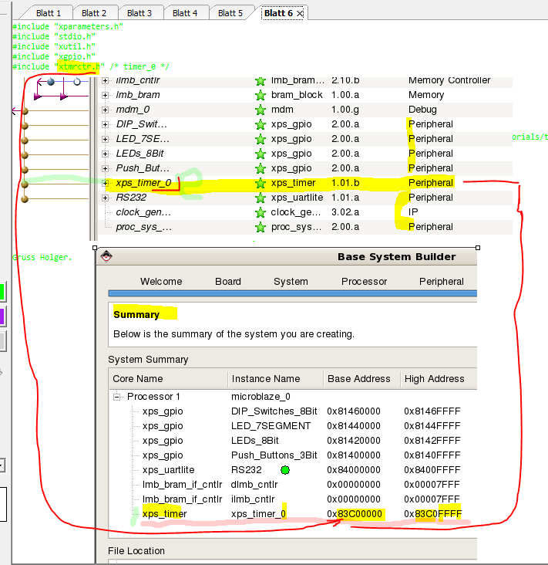
Task: Click the Base System Builder window icon
Action: 106,256
